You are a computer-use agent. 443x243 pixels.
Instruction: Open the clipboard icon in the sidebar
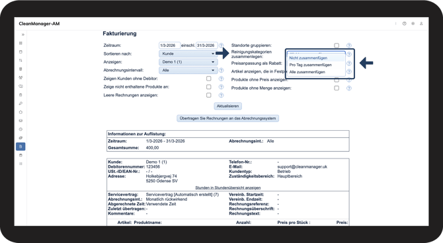click(20, 95)
